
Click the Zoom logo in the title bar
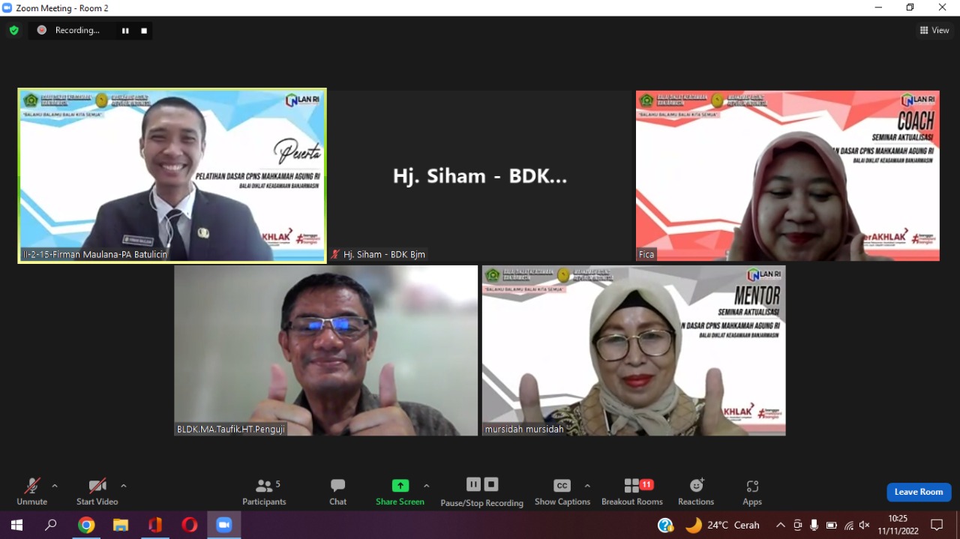7,7
